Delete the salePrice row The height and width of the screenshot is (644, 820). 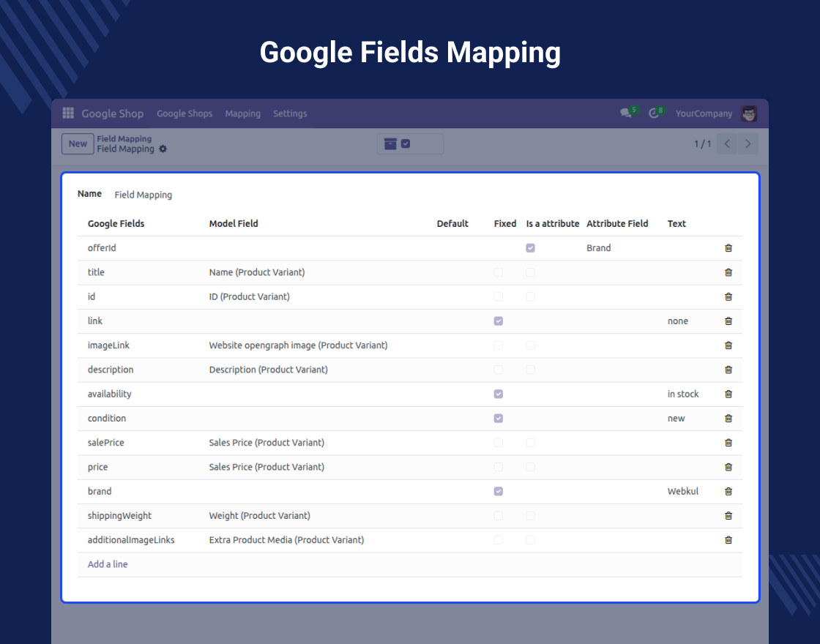click(x=728, y=442)
